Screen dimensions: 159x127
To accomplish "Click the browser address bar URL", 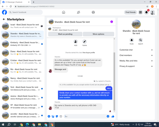I will tap(36, 6).
